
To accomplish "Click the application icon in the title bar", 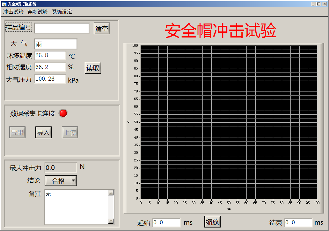I will pyautogui.click(x=4, y=4).
